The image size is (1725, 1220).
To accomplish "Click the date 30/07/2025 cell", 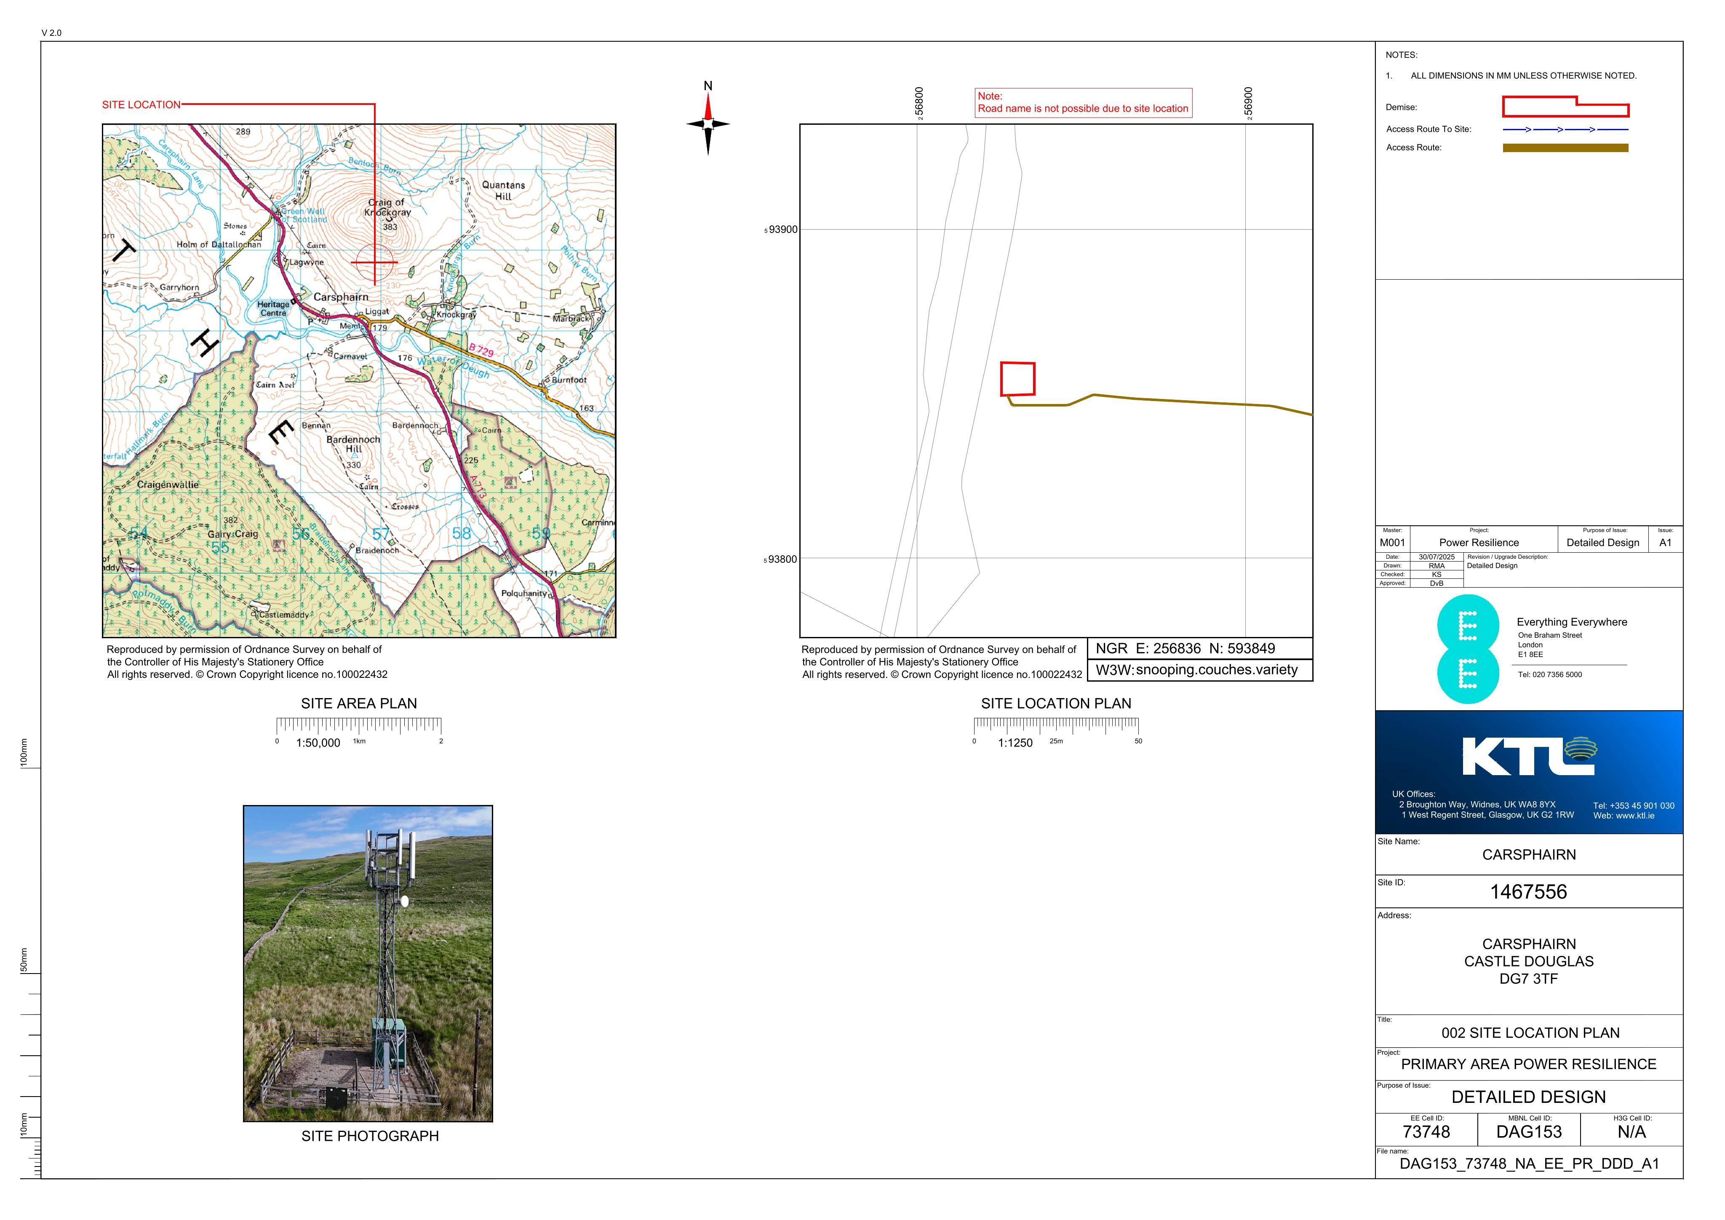I will pyautogui.click(x=1437, y=557).
